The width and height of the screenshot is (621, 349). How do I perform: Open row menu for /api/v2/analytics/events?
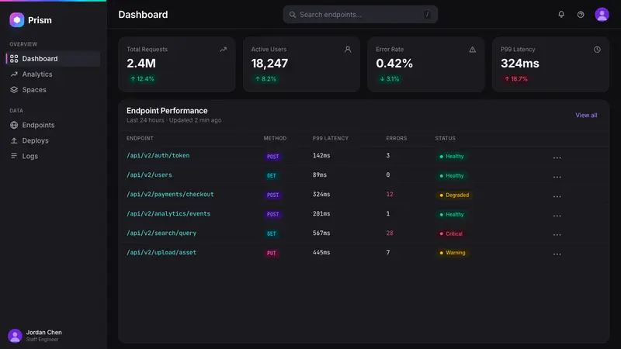click(x=557, y=216)
